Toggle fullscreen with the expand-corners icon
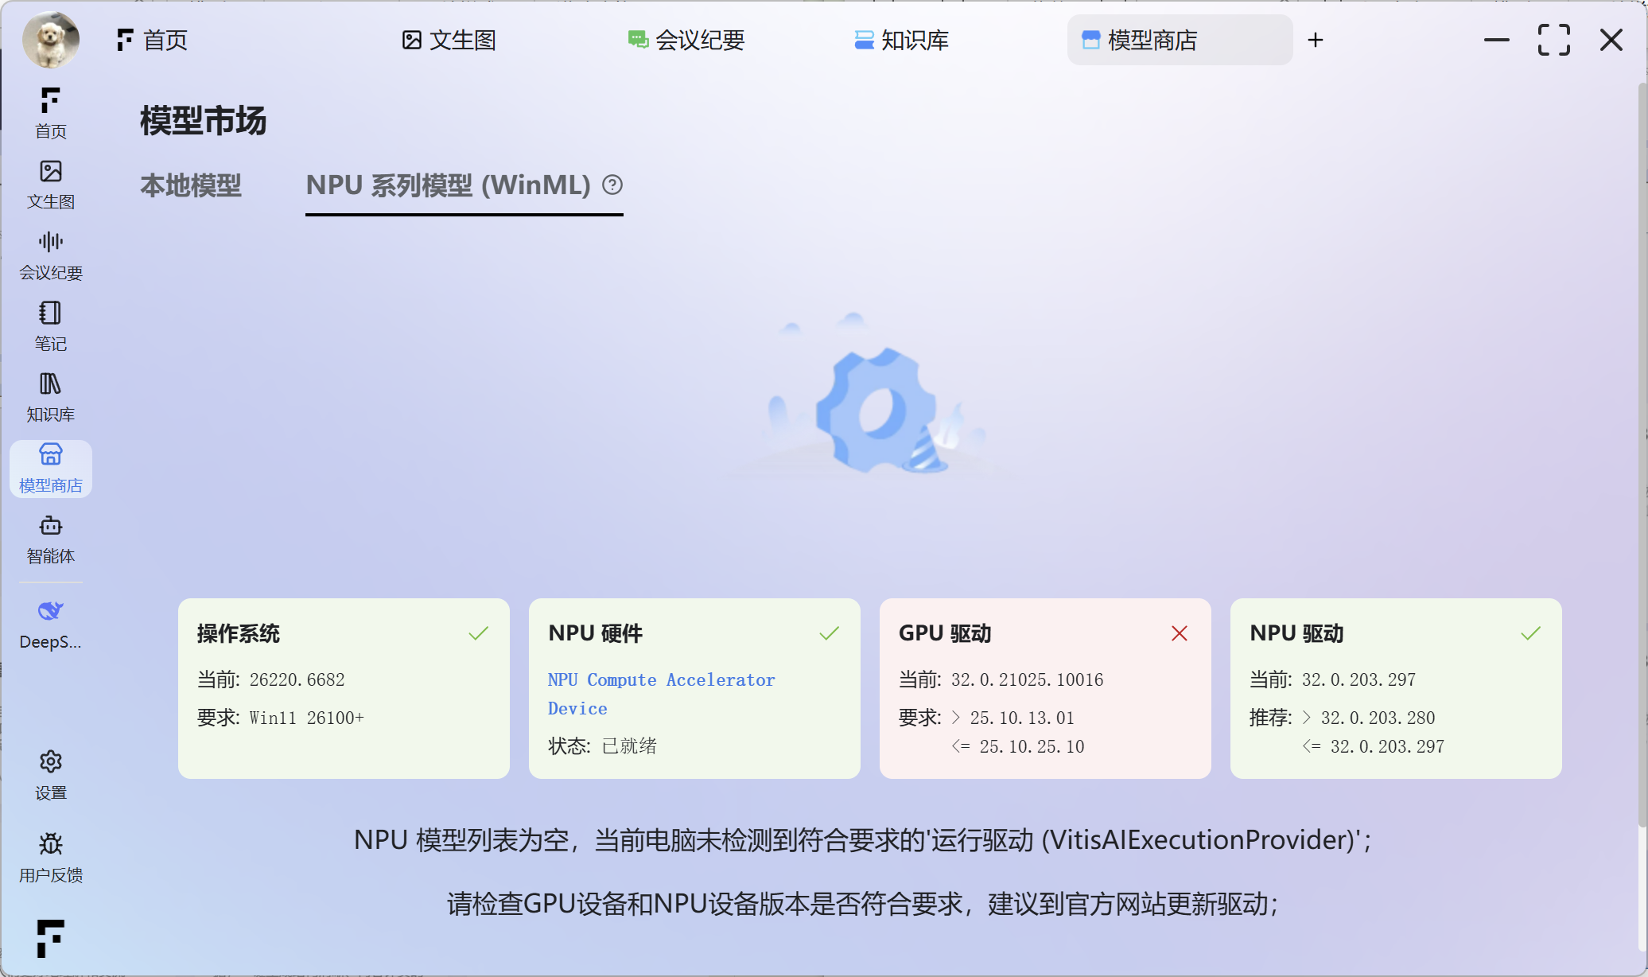1648x977 pixels. 1553,40
